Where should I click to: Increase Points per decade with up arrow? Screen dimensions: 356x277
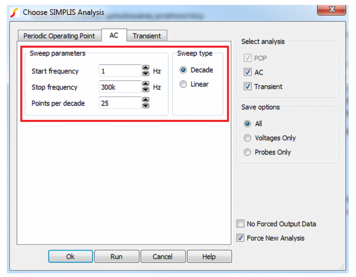146,100
